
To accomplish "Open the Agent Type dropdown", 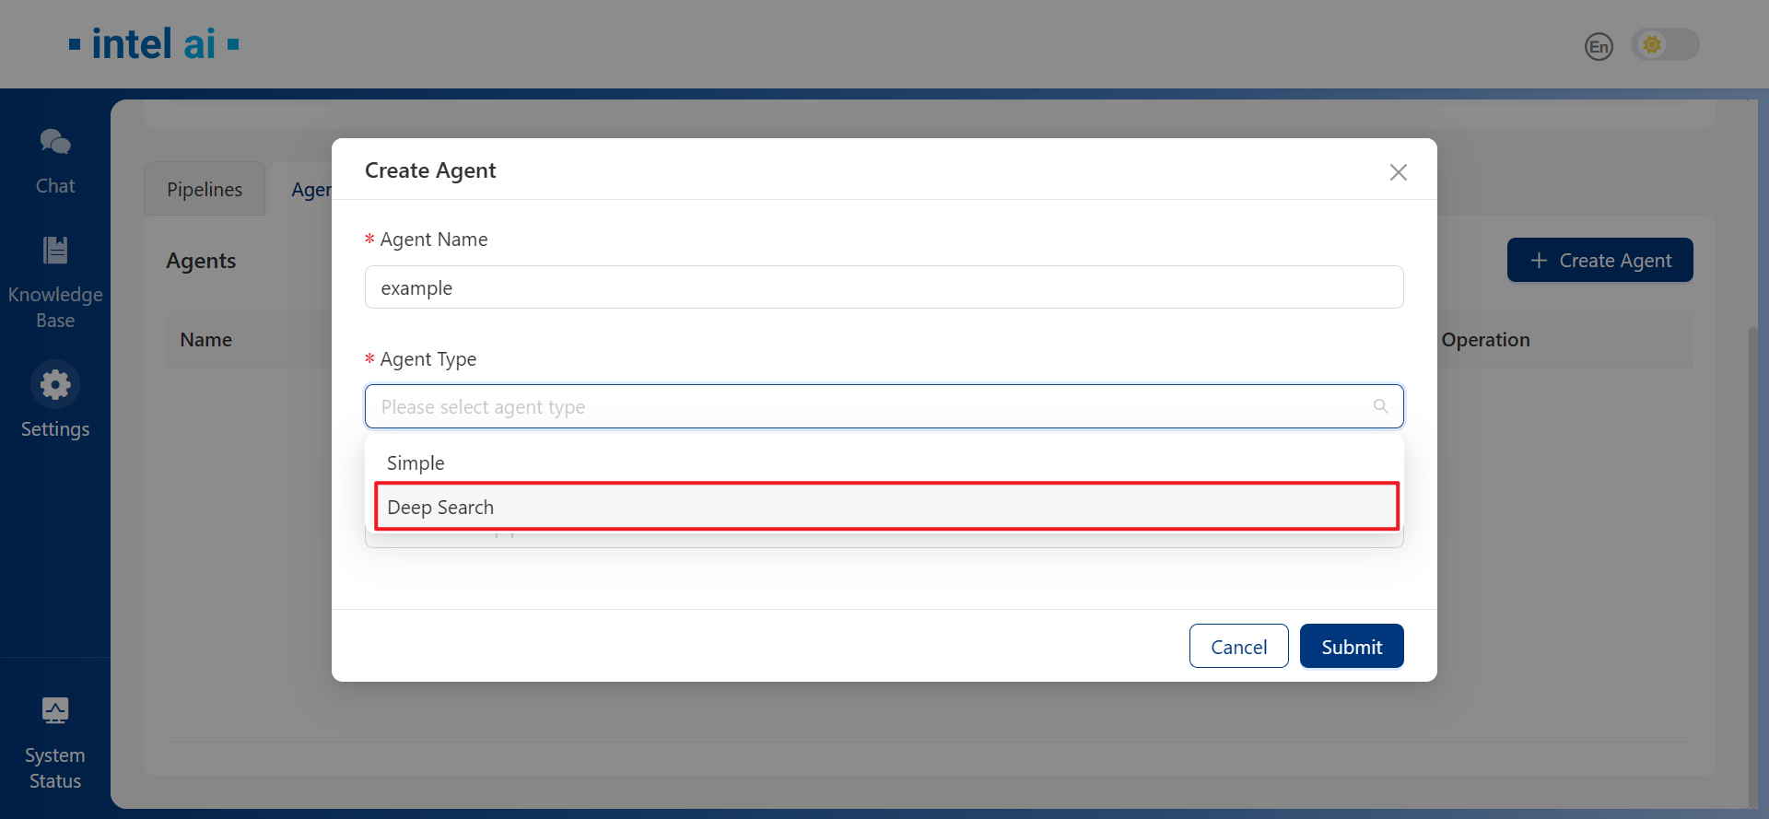I will coord(884,405).
